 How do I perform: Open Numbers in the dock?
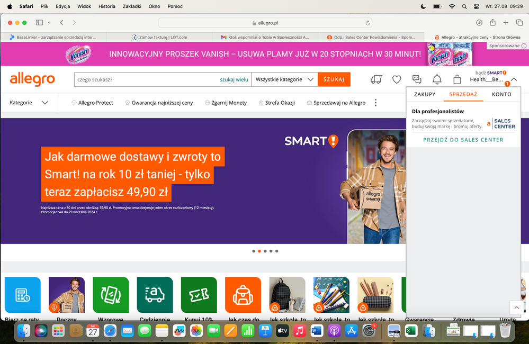tap(248, 331)
